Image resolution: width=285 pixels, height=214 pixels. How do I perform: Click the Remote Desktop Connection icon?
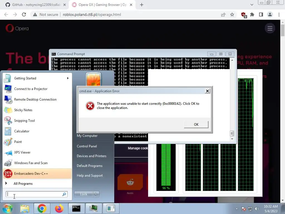pyautogui.click(x=8, y=99)
